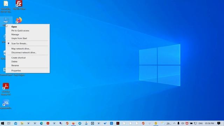Choose Manage in the context menu

click(15, 34)
